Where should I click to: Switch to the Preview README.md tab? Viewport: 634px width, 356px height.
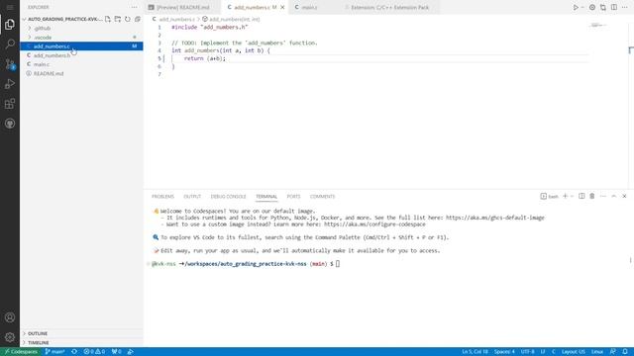(182, 7)
